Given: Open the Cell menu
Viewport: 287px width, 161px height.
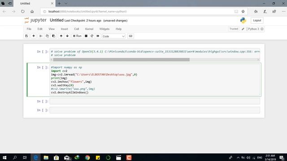Looking at the screenshot, I should [77, 29].
